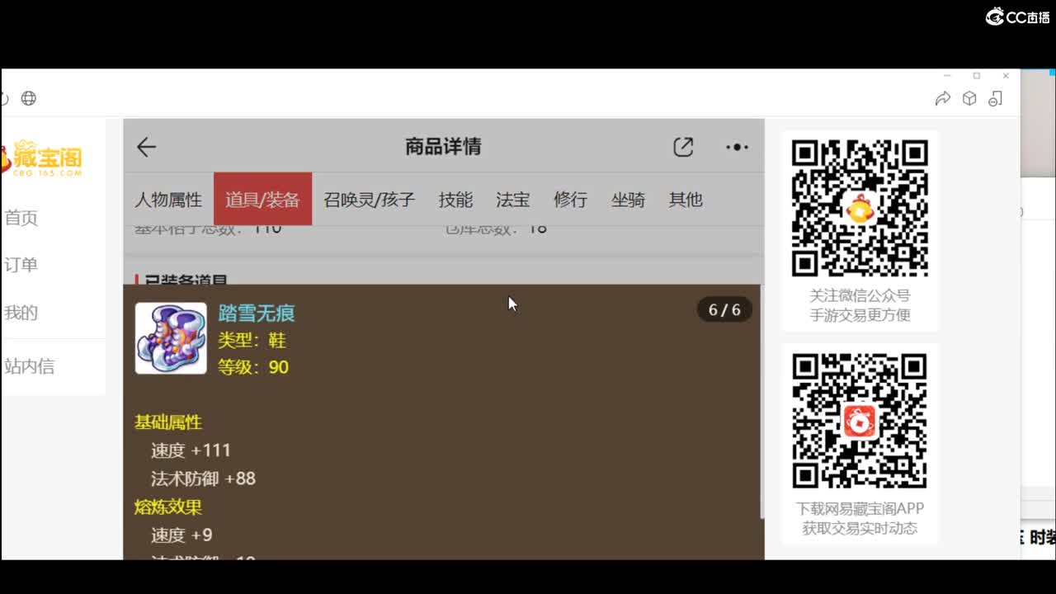Click the 6 / 6 page counter badge
The image size is (1056, 594).
point(724,310)
